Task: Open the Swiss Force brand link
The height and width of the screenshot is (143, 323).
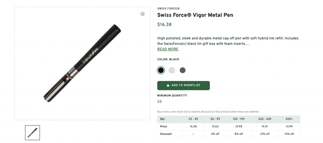Action: tap(168, 9)
